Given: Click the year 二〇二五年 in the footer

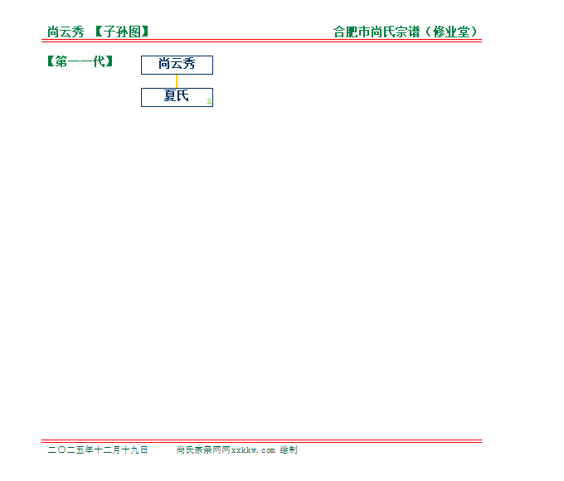Looking at the screenshot, I should tap(70, 449).
